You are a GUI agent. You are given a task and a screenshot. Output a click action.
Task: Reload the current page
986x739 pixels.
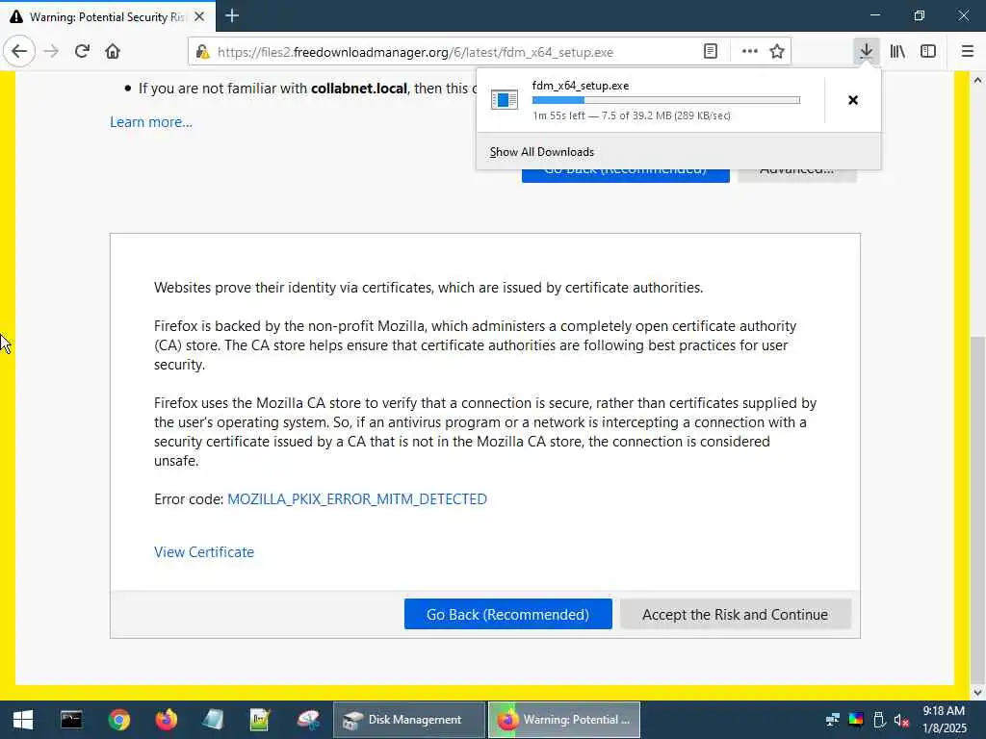tap(82, 52)
